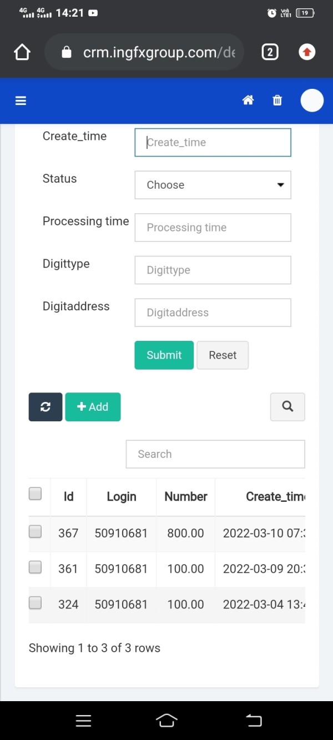Open the Status Choose dropdown

(213, 185)
